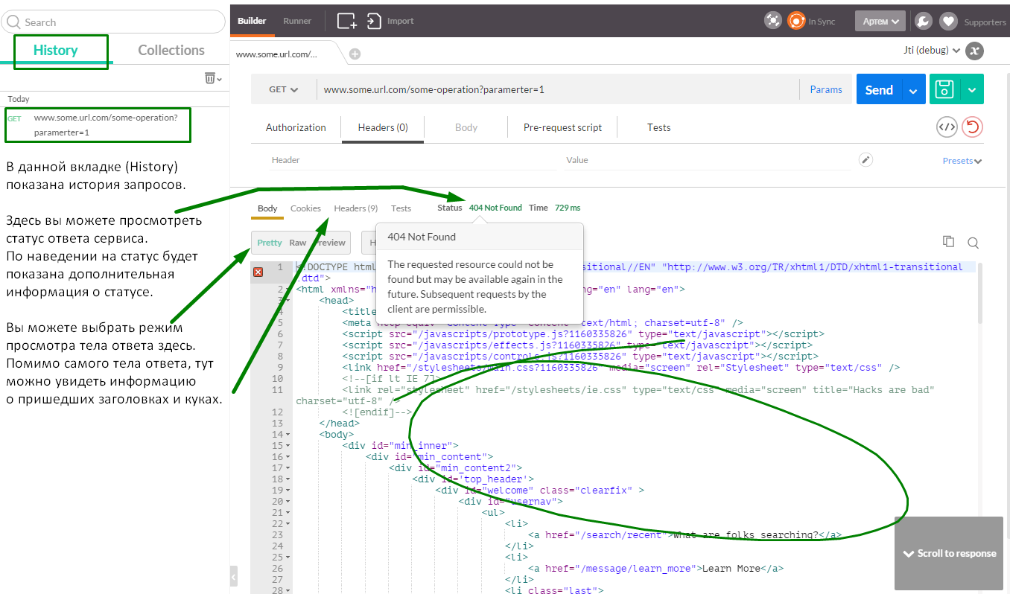
Task: Switch response view to Pretty
Action: (270, 243)
